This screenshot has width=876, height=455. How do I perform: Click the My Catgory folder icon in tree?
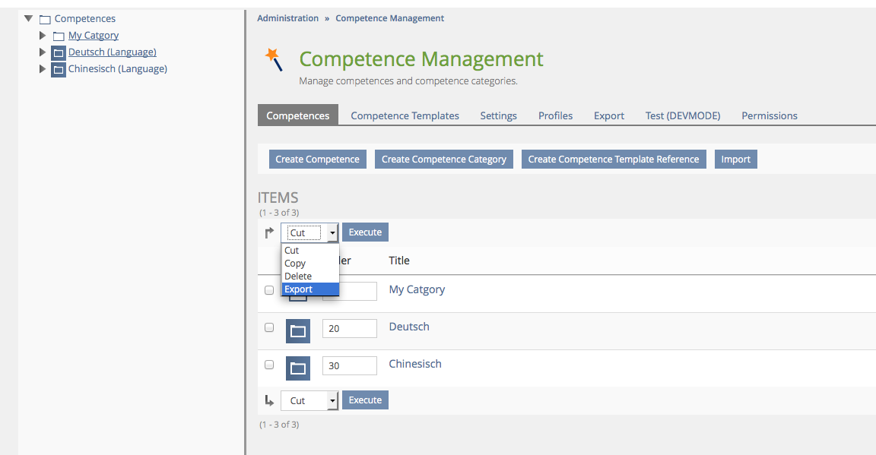tap(59, 36)
